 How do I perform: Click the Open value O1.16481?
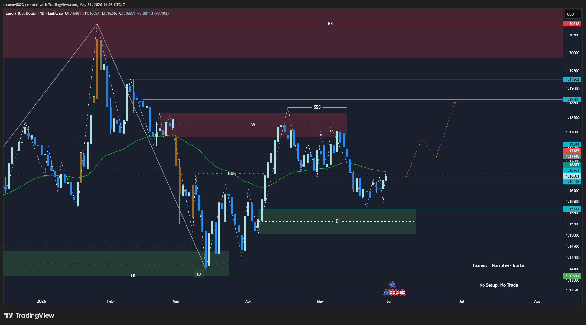[x=73, y=13]
